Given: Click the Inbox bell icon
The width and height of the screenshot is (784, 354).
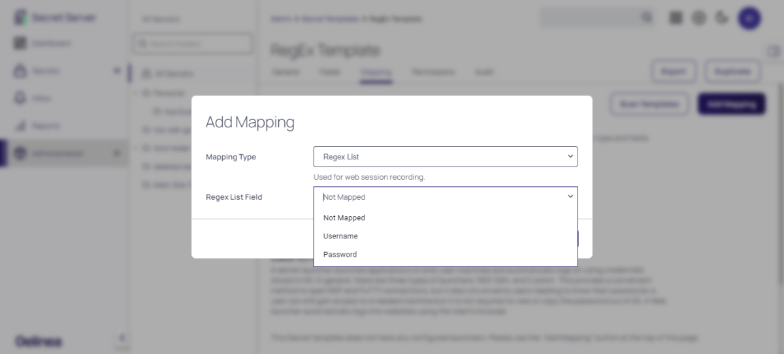Looking at the screenshot, I should click(x=20, y=98).
